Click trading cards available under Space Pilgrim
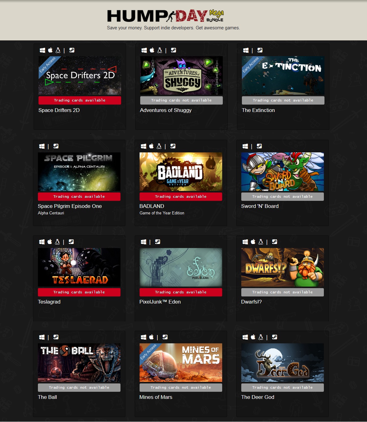 point(79,197)
